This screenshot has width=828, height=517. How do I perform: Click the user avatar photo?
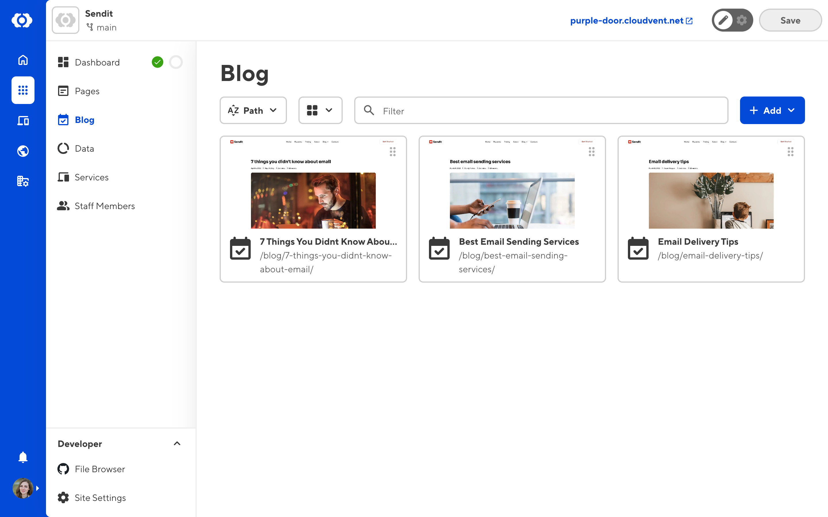(x=23, y=488)
